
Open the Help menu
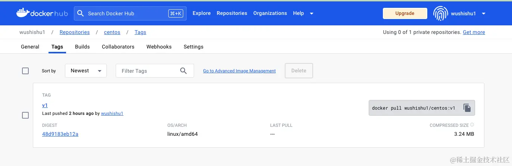299,13
